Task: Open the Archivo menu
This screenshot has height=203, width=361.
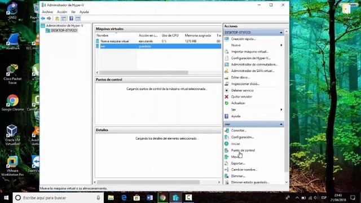Action: tap(47, 12)
